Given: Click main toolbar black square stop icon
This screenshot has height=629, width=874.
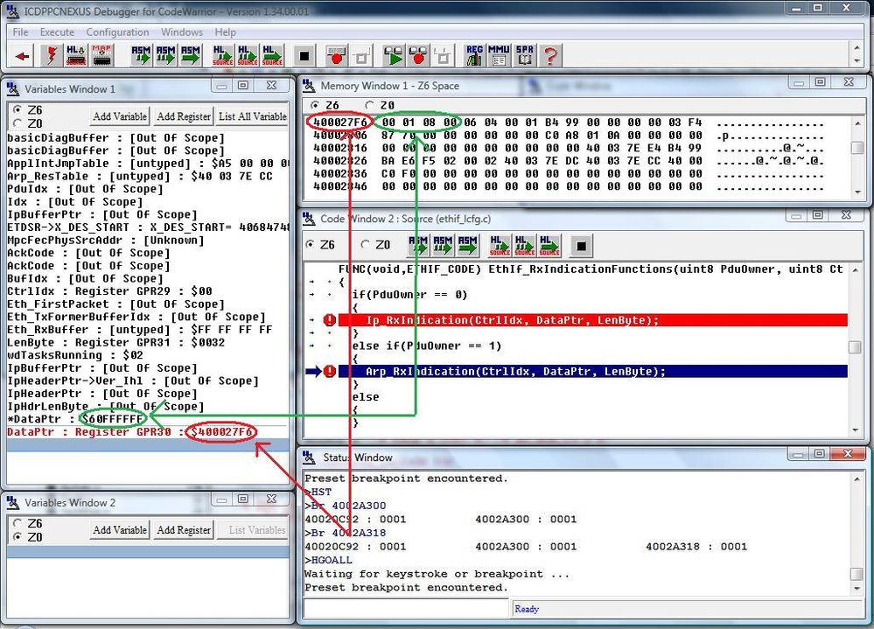Looking at the screenshot, I should tap(304, 56).
